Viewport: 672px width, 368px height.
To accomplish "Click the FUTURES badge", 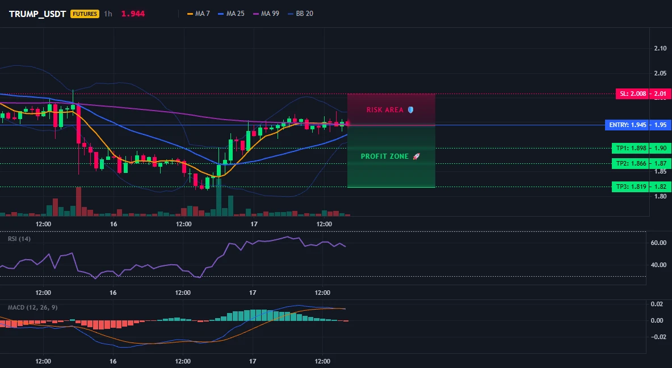I will click(85, 14).
